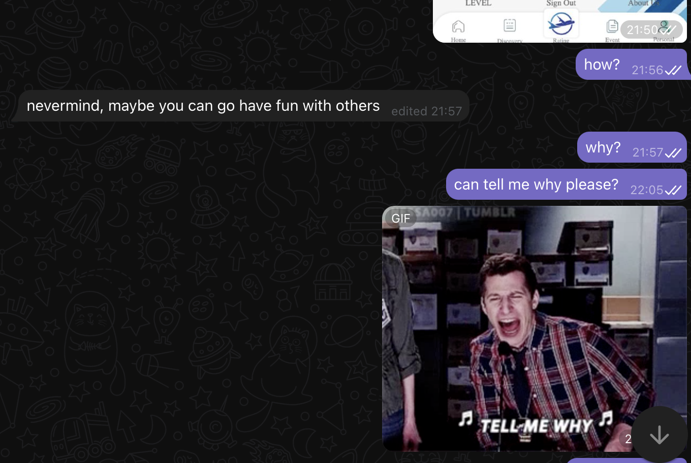Click the Home icon in shared screenshot
The height and width of the screenshot is (463, 691).
458,27
